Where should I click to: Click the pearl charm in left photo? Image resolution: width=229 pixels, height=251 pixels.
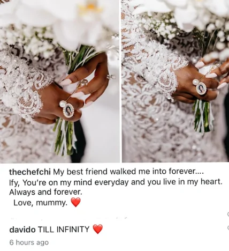coord(63,104)
